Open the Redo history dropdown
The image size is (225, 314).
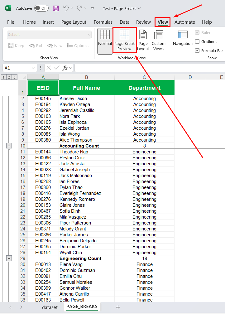85,8
